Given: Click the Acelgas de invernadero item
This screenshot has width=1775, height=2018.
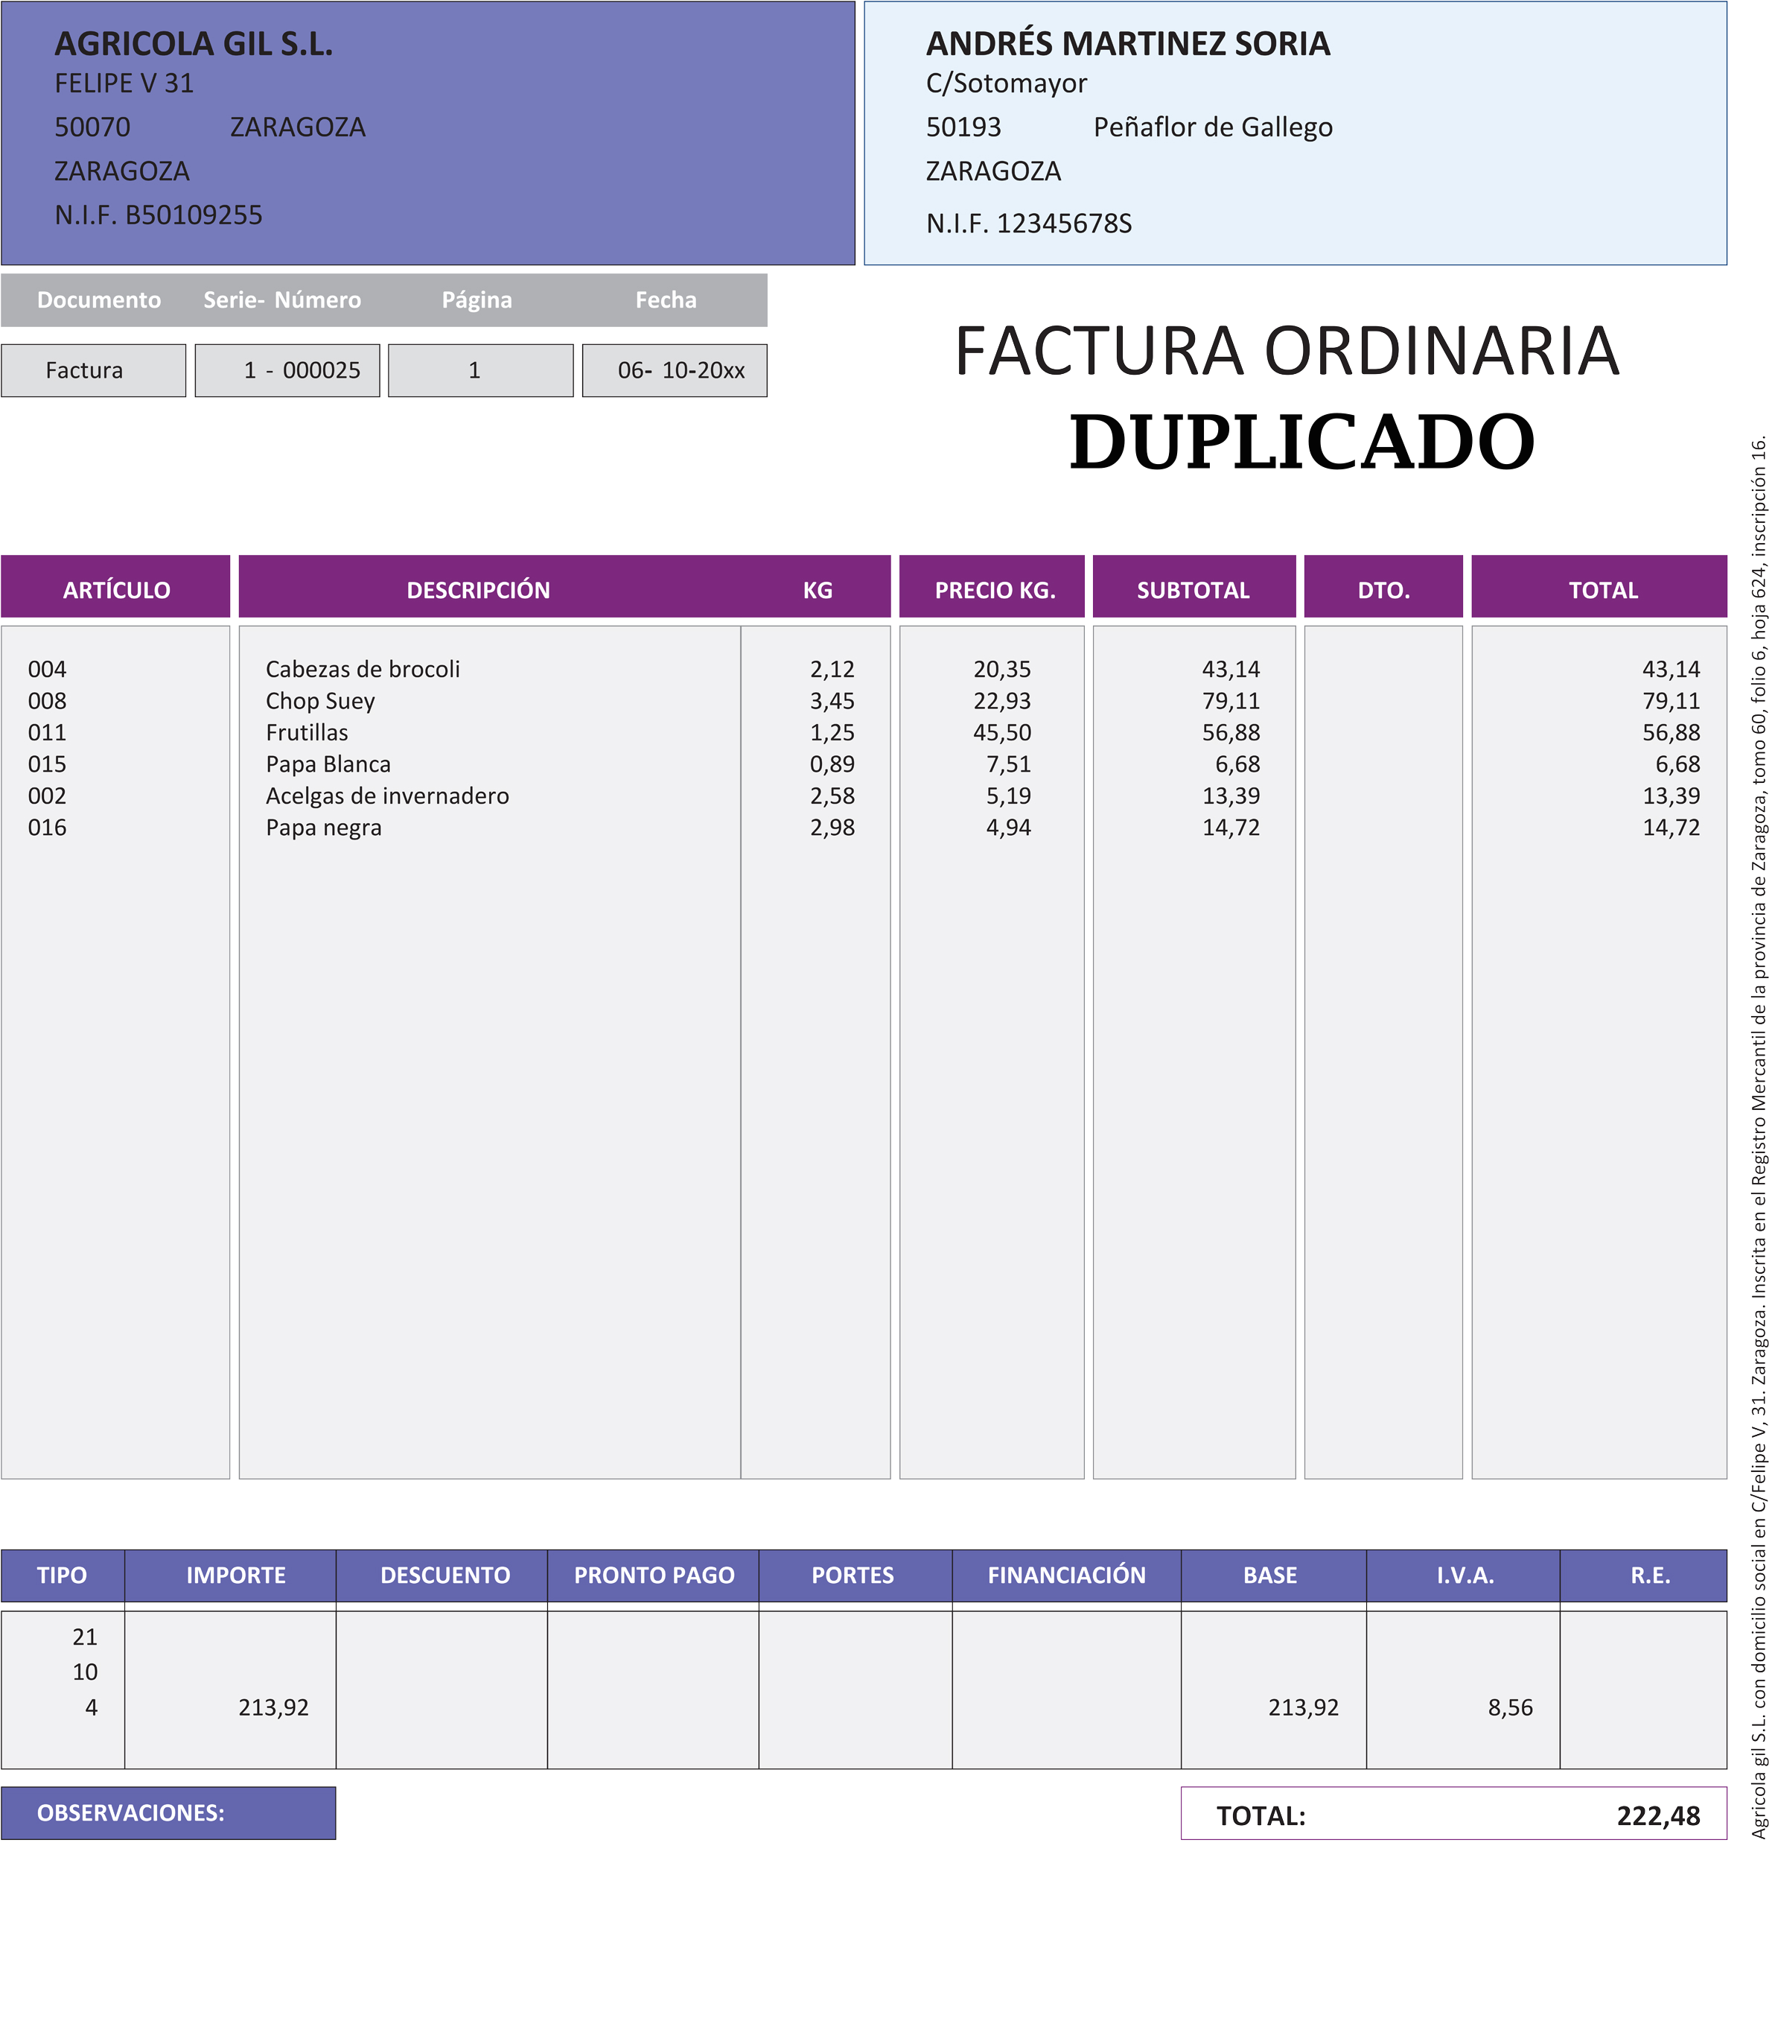Looking at the screenshot, I should [x=386, y=796].
